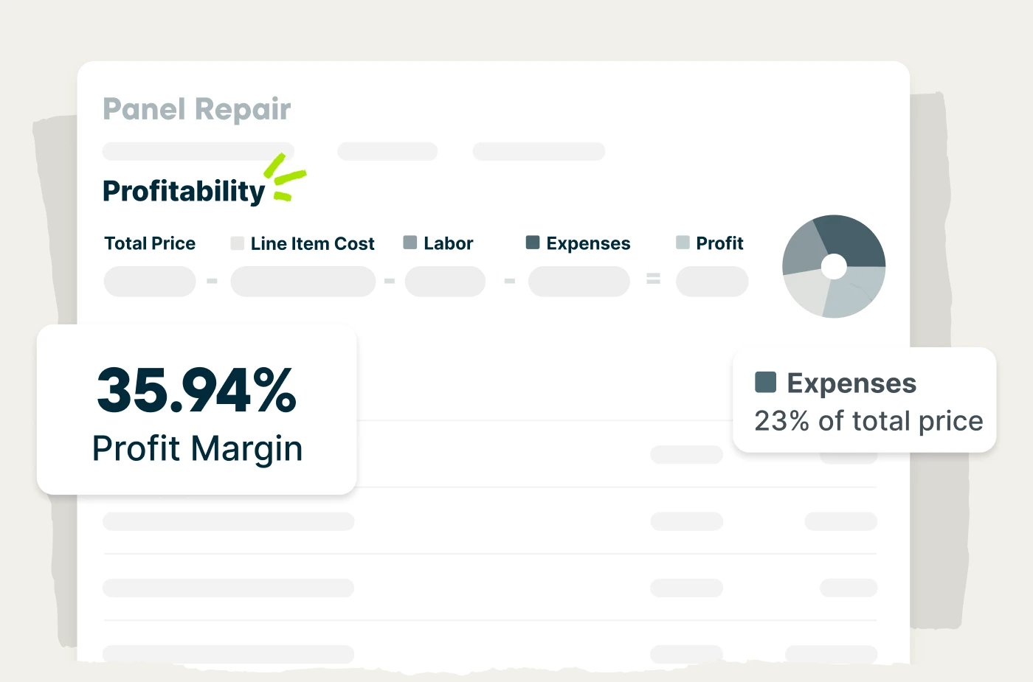Open the 35.94% Profit Margin card
Image resolution: width=1033 pixels, height=682 pixels.
point(196,410)
